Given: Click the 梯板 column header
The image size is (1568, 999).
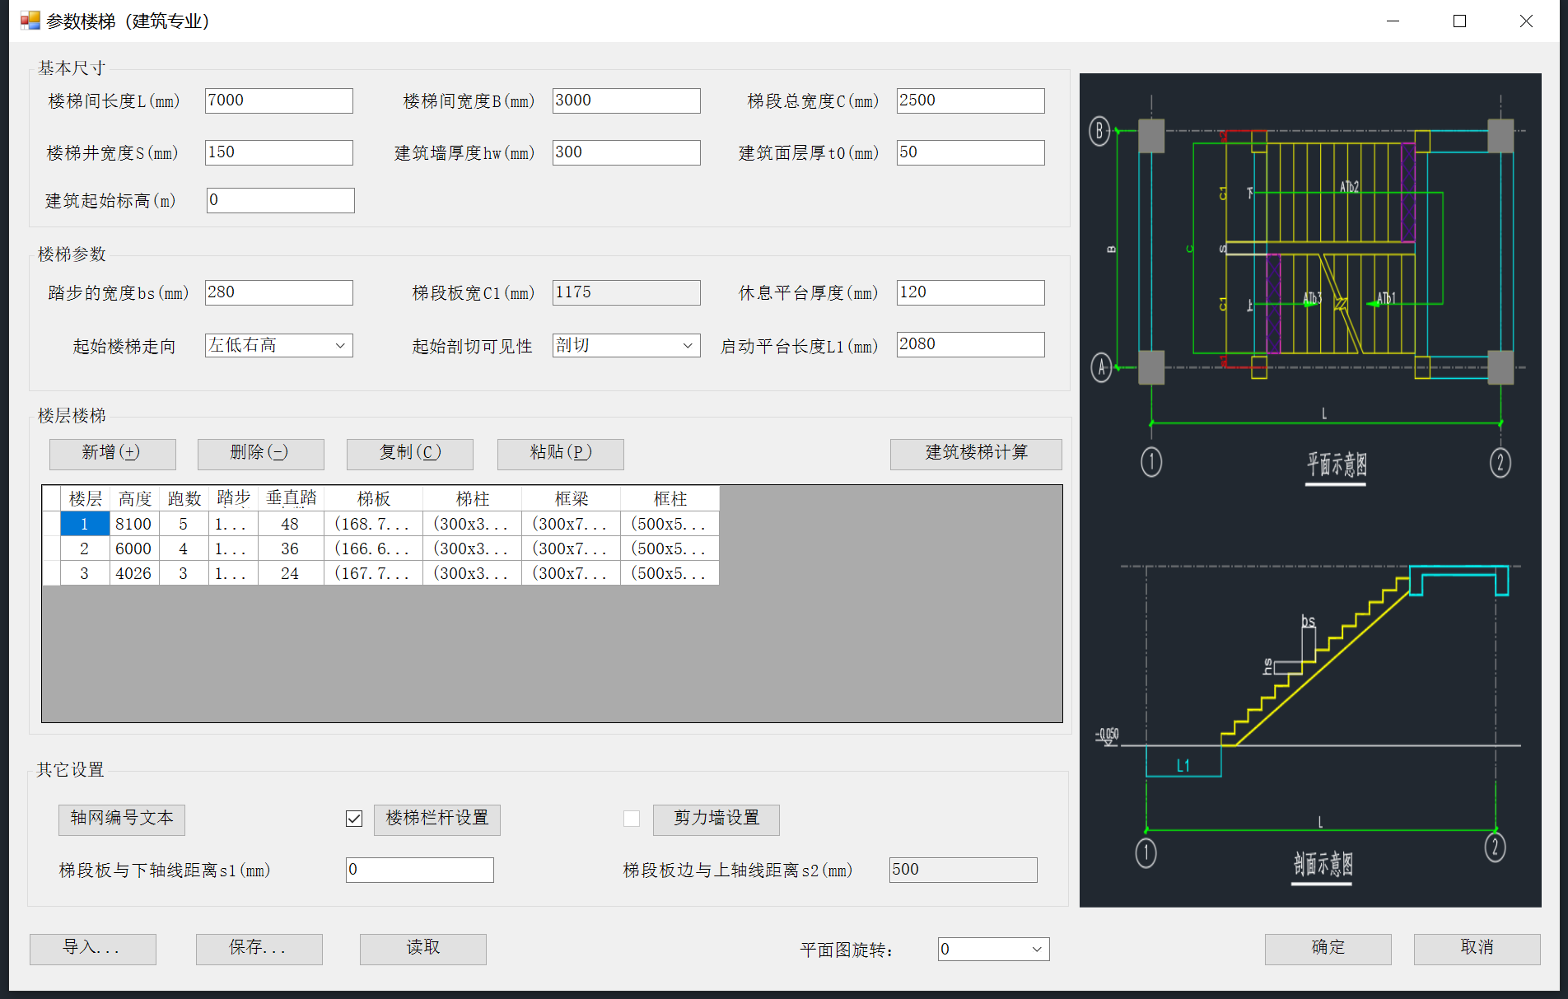Looking at the screenshot, I should click(x=373, y=498).
